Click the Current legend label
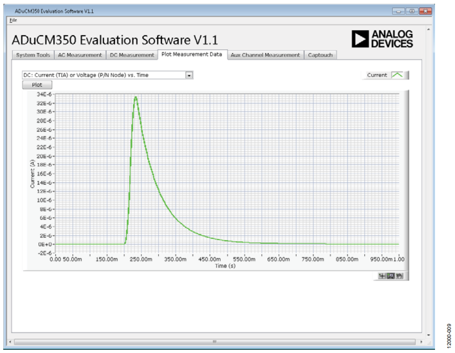Image resolution: width=455 pixels, height=353 pixels. [377, 75]
